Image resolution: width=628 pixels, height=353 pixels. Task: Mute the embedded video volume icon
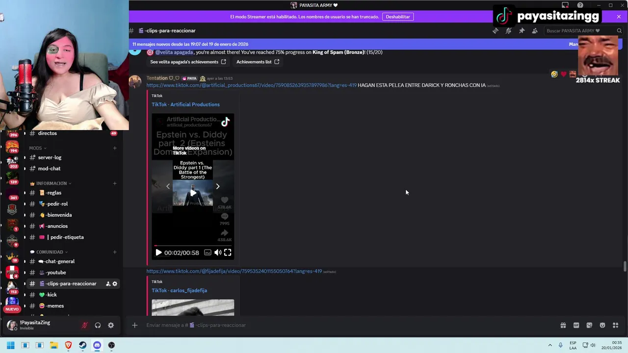point(218,252)
